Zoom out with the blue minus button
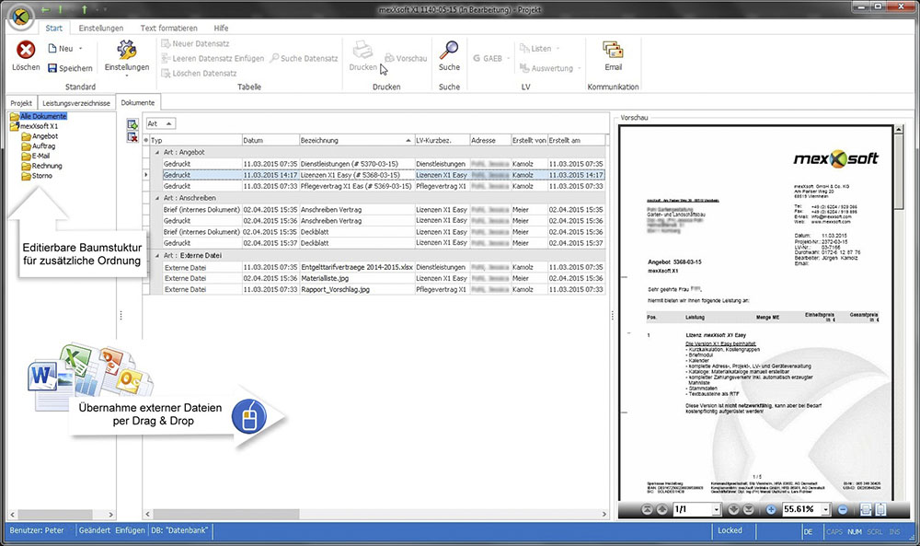This screenshot has height=546, width=920. pyautogui.click(x=840, y=509)
